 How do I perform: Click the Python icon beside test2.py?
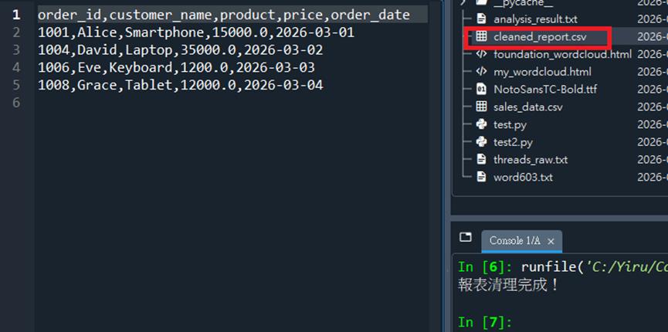tap(481, 142)
